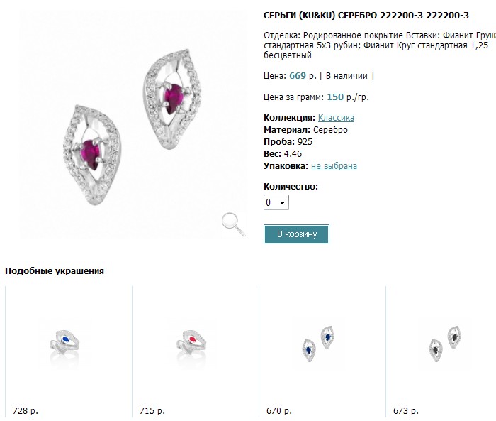Viewport: 496px width, 421px height.
Task: Click the magnifier zoom icon
Action: coord(232,223)
